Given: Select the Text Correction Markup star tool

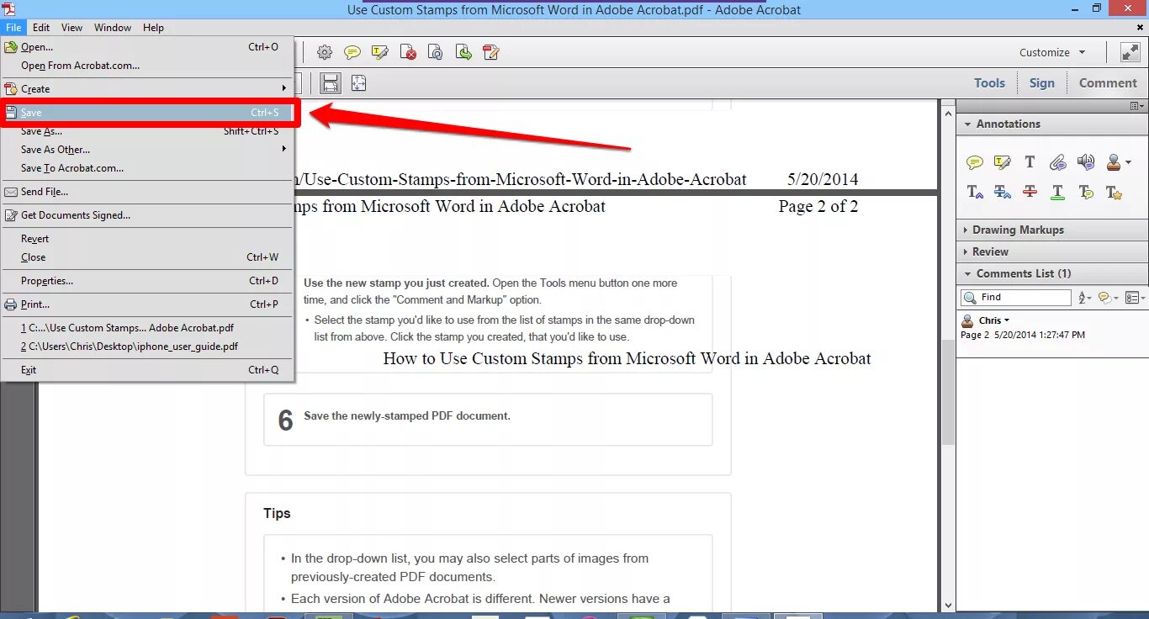Looking at the screenshot, I should [x=1114, y=192].
